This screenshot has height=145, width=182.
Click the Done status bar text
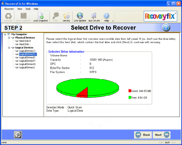pos(4,142)
